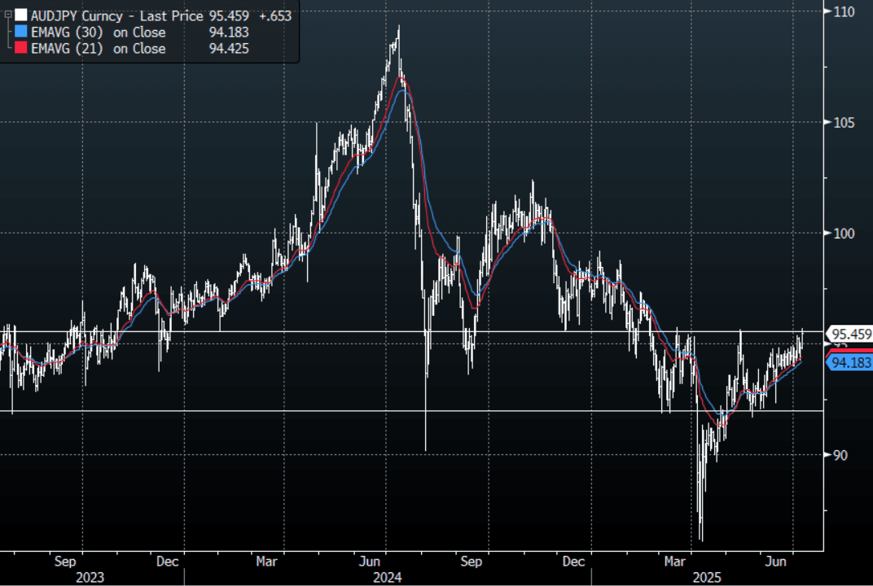Click the 2025 year label on time axis

point(707,577)
